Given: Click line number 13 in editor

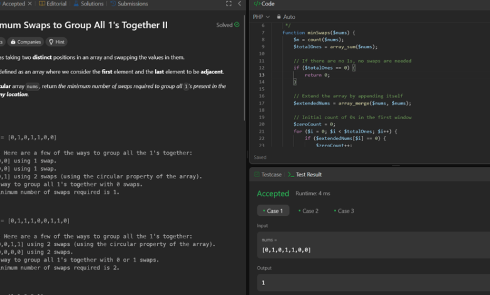Looking at the screenshot, I should (261, 75).
